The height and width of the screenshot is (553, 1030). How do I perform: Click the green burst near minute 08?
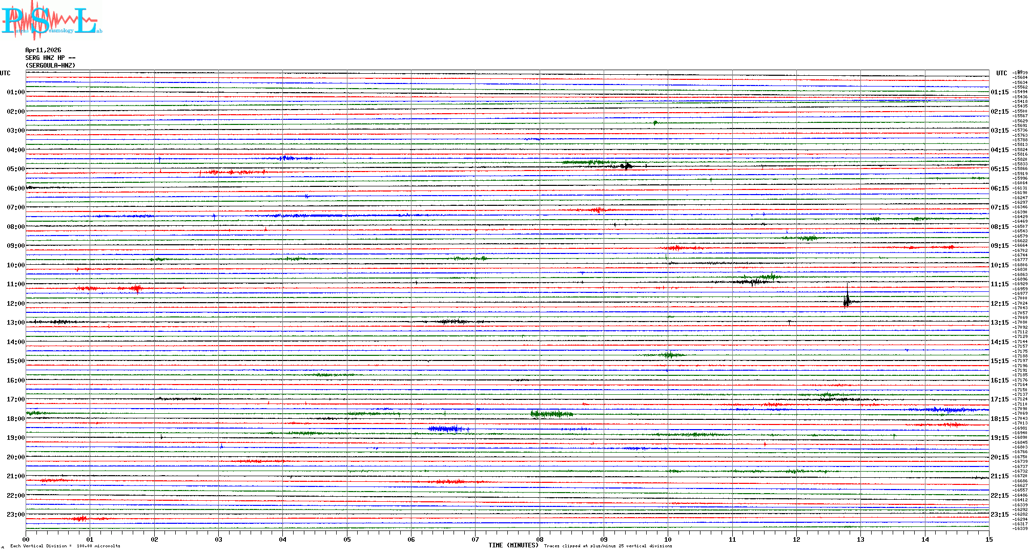(551, 414)
